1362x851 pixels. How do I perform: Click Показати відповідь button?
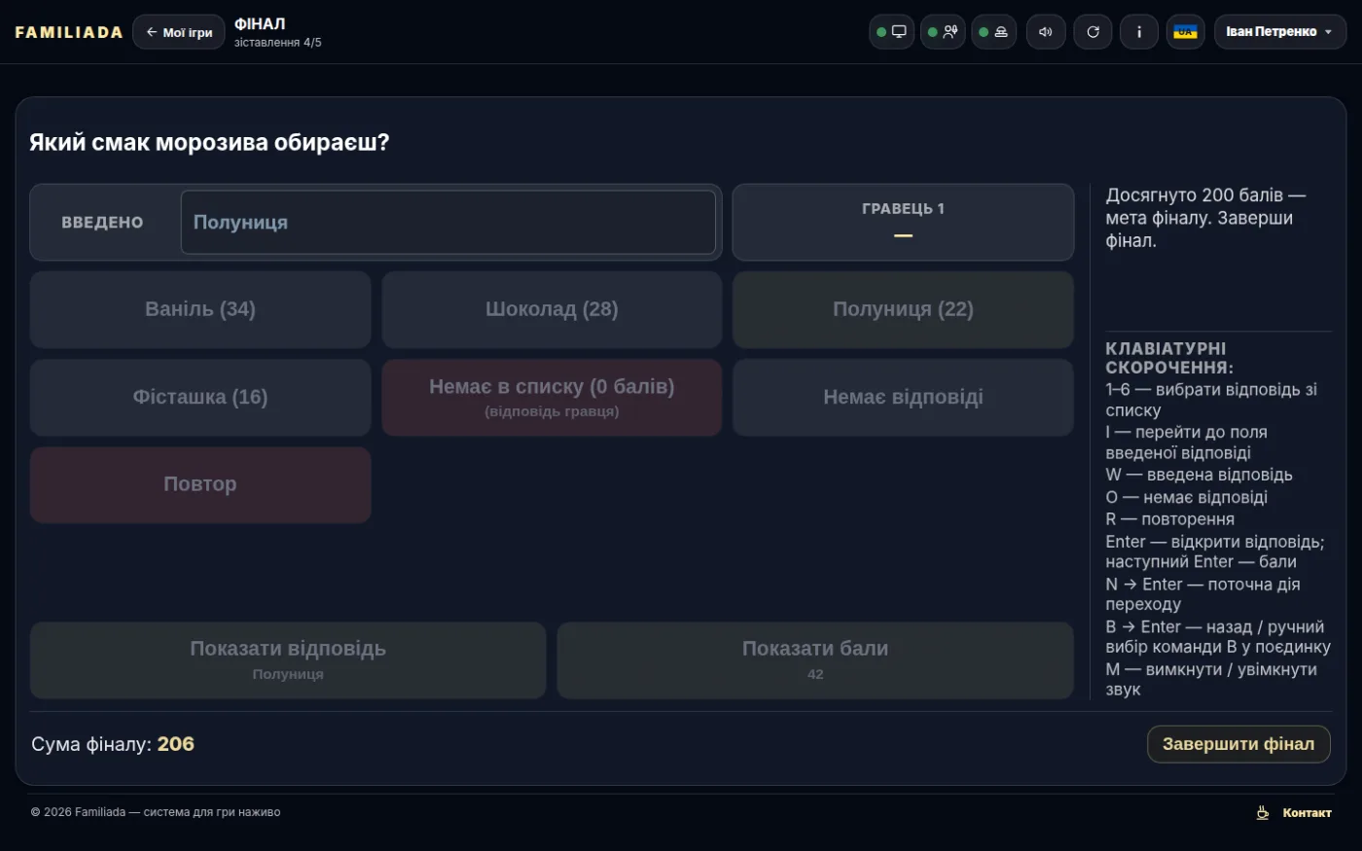point(288,660)
